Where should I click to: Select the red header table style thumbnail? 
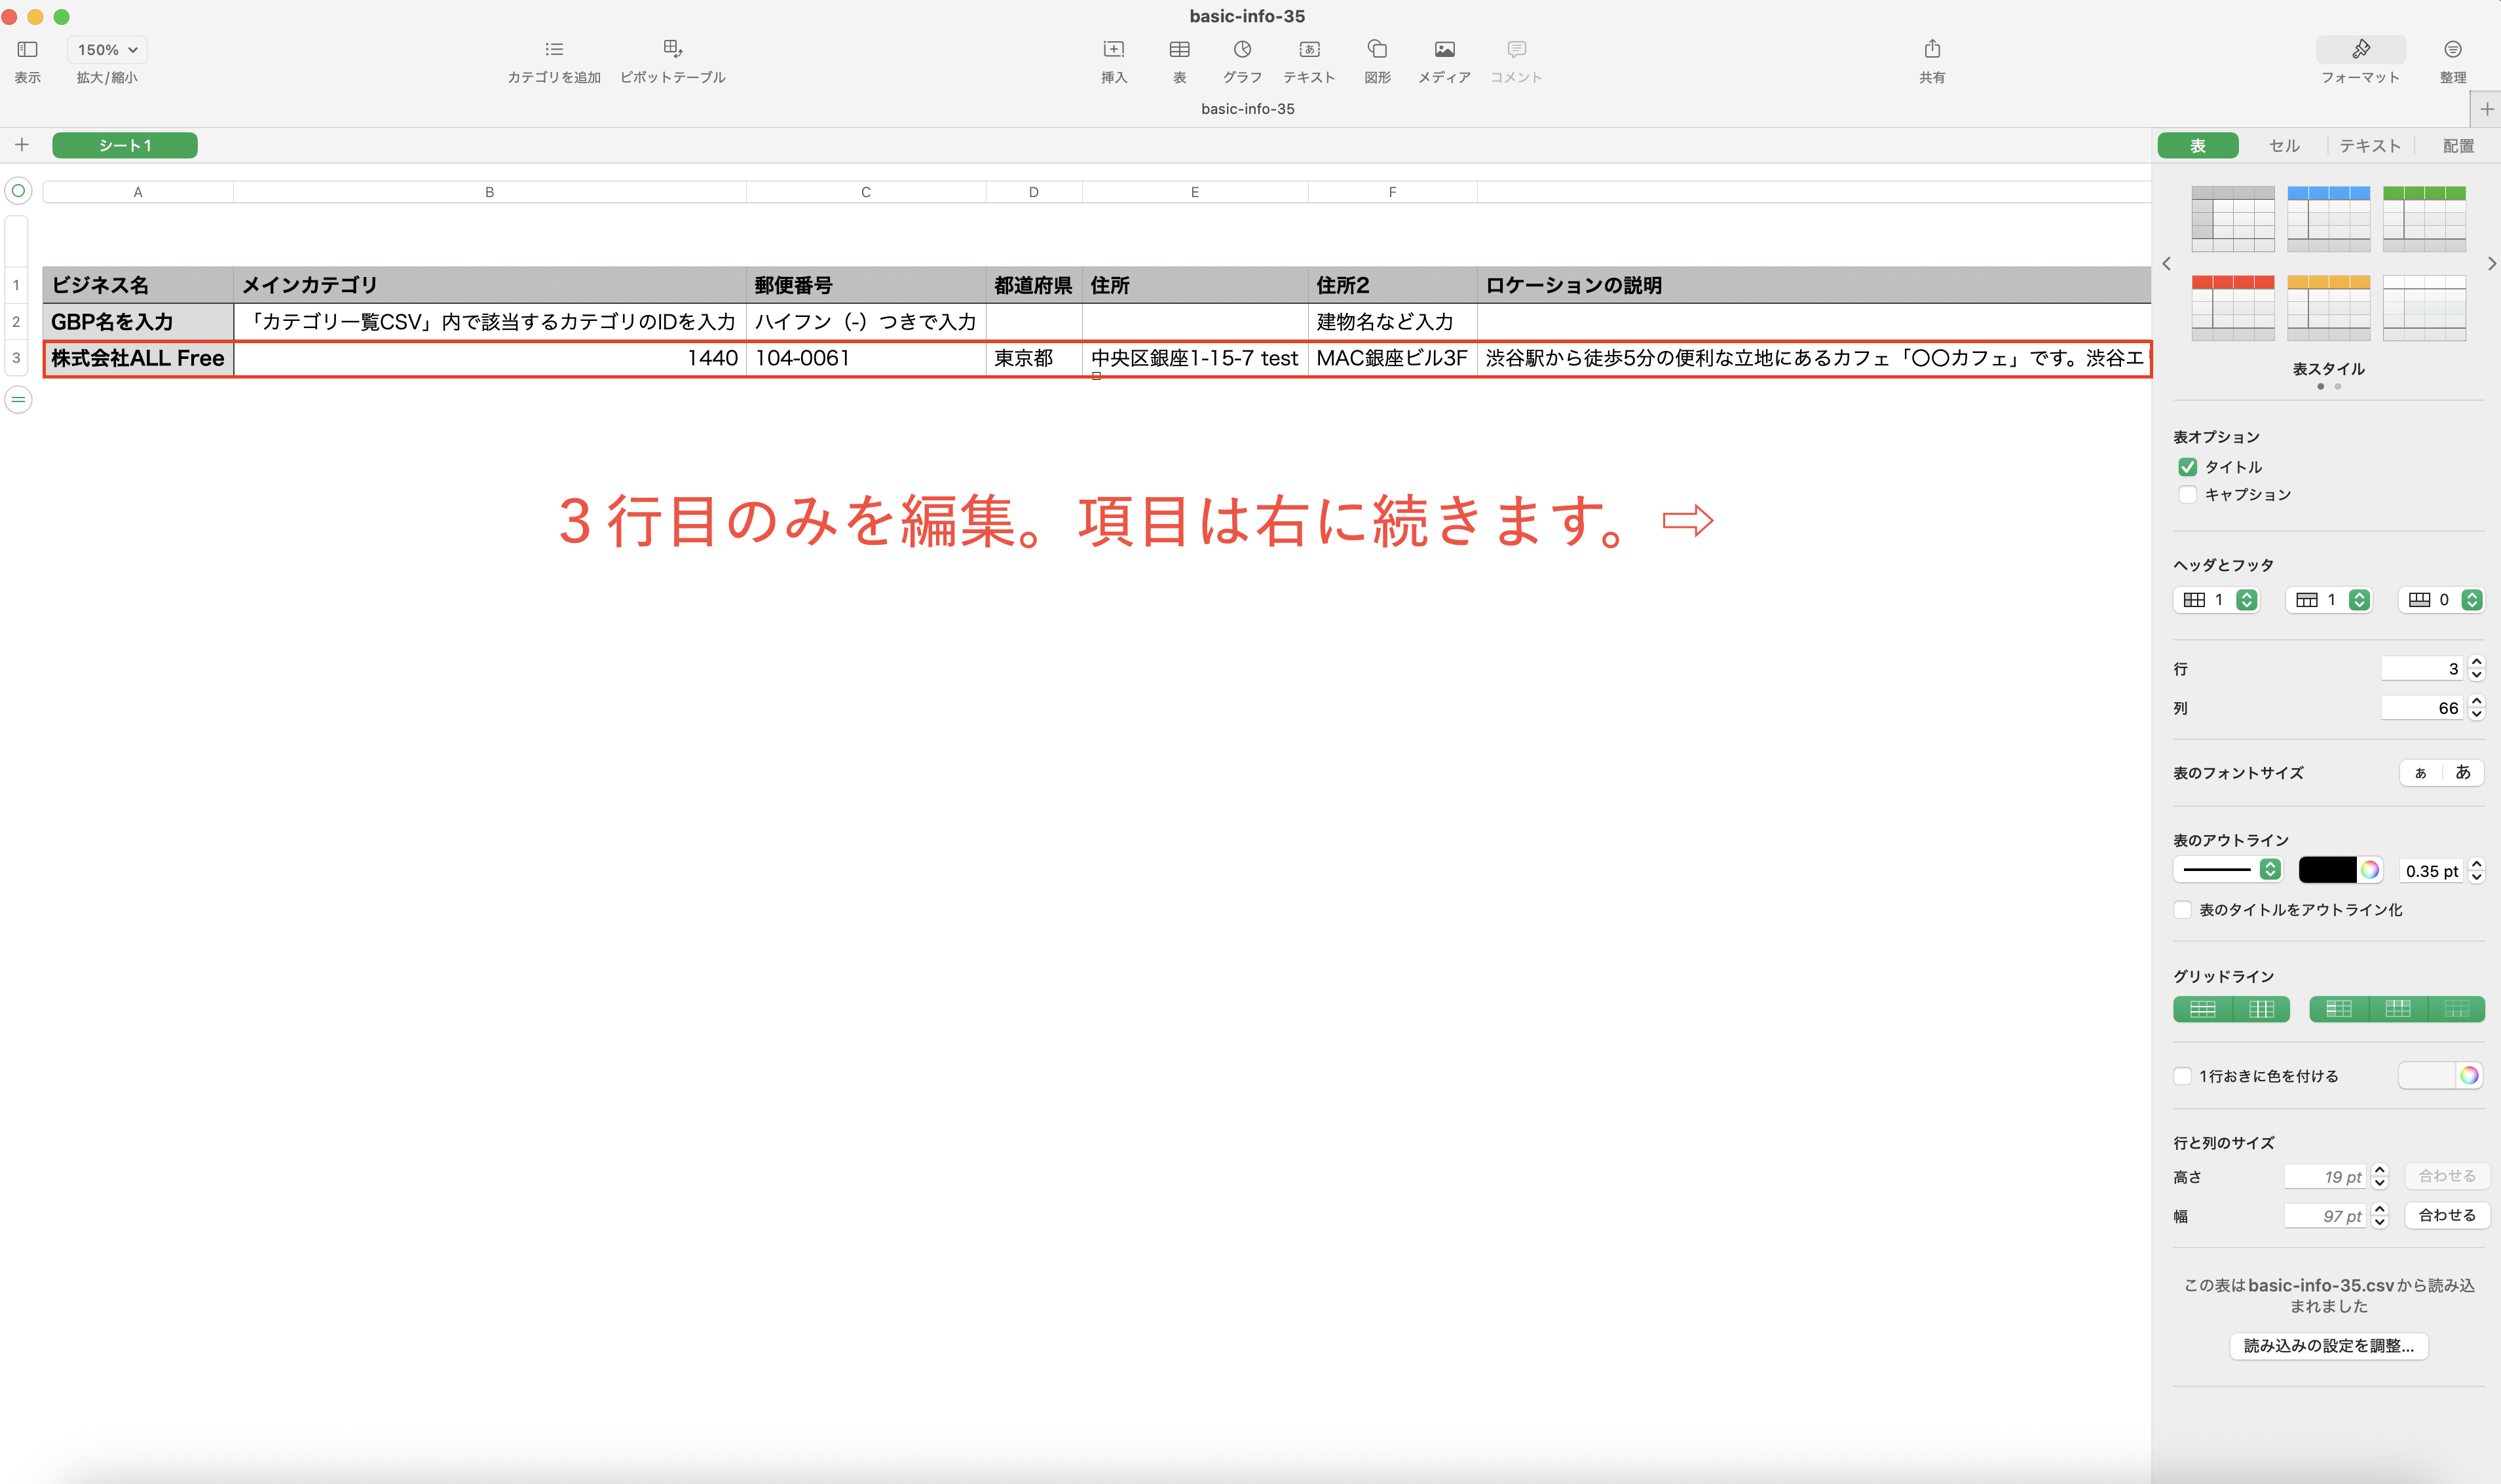pos(2232,308)
